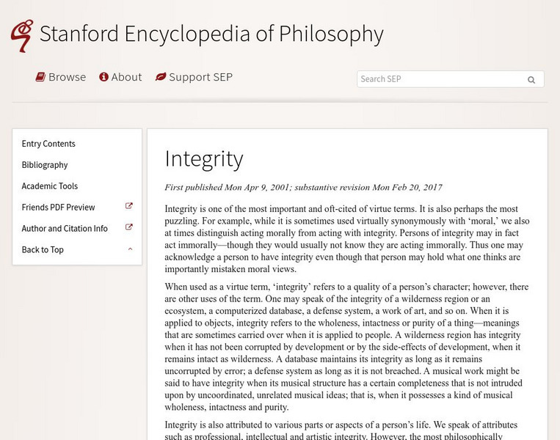
Task: Click external link icon for Author and Citation Info
Action: coord(129,228)
